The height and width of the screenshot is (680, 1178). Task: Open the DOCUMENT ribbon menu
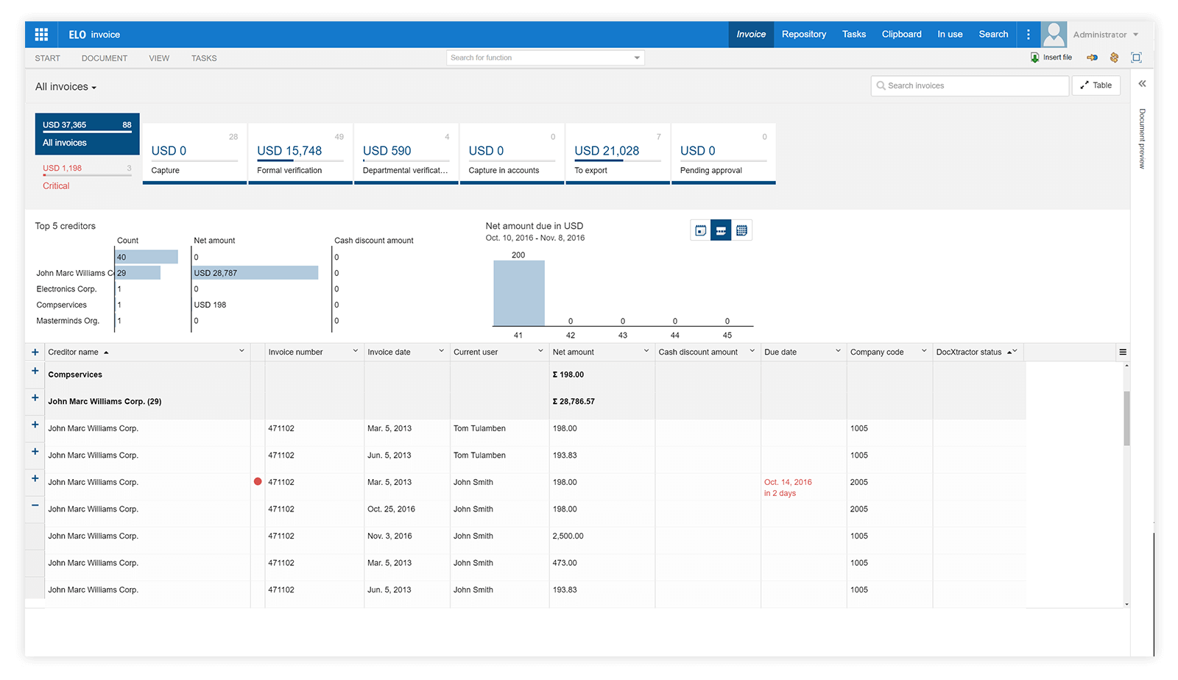(x=105, y=58)
